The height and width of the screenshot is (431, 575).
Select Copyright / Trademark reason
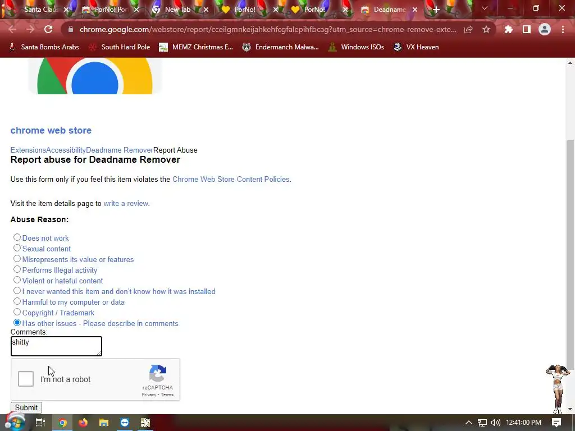17,312
